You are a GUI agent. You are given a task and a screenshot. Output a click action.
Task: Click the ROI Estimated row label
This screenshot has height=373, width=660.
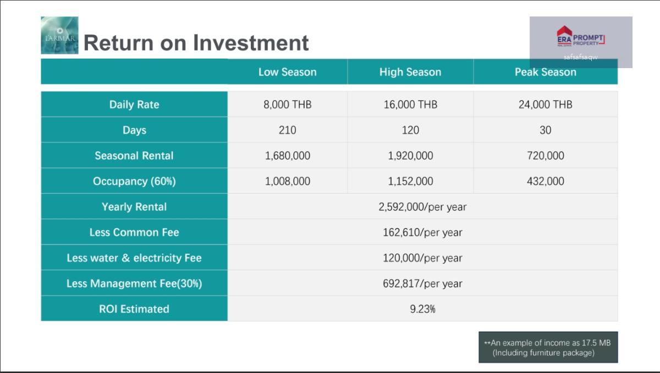(134, 309)
